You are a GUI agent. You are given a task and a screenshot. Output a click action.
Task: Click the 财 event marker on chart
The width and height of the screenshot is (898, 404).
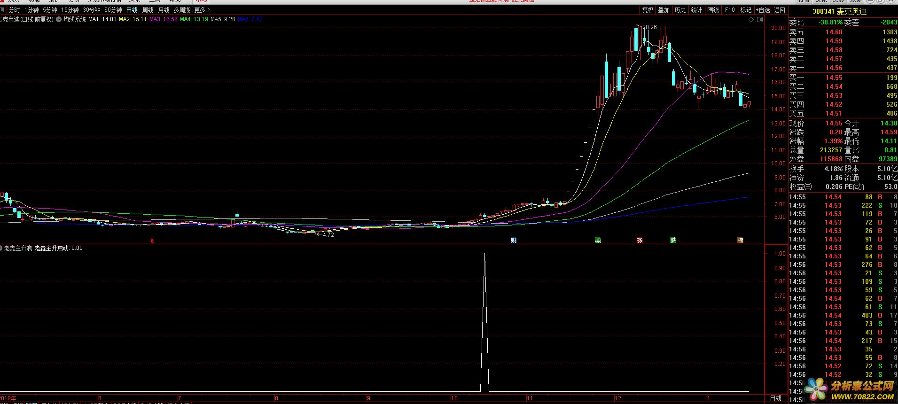[x=514, y=241]
